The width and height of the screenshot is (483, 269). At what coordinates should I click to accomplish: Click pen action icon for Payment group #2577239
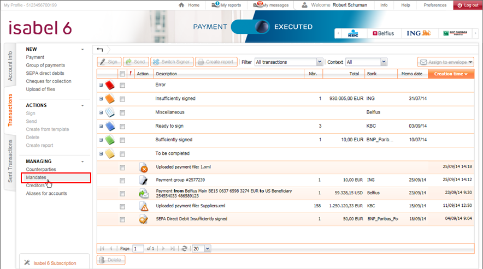(143, 180)
